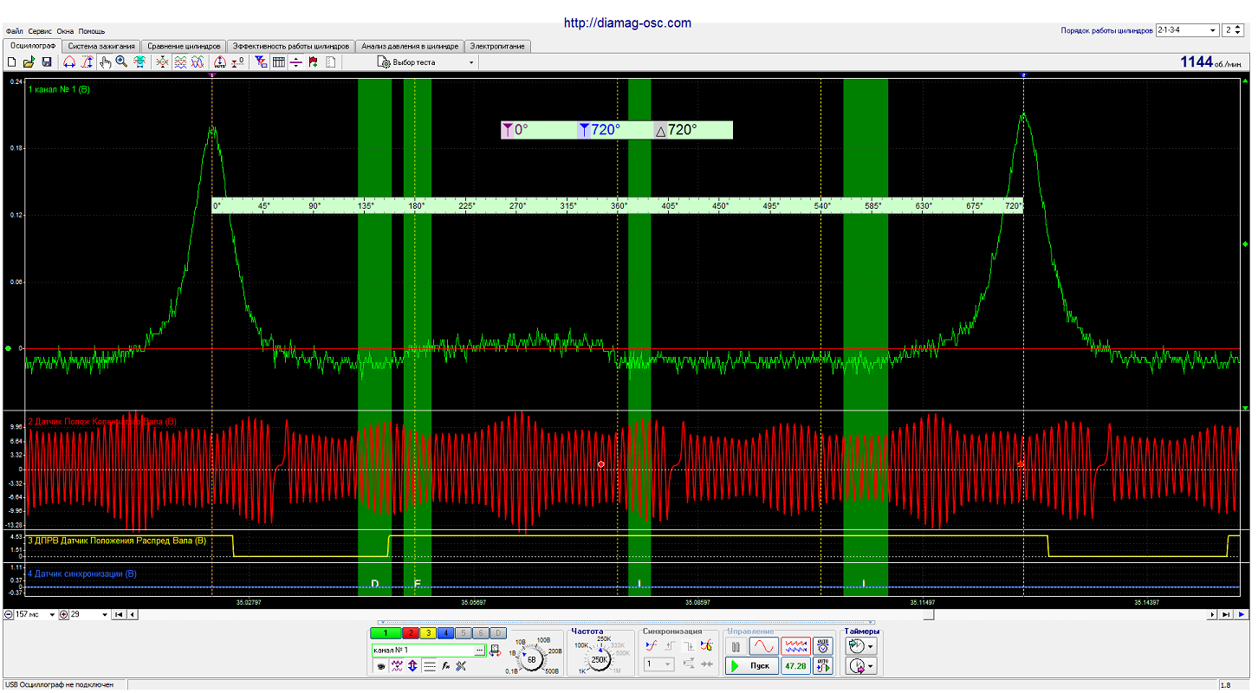This screenshot has height=693, width=1258.
Task: Click the purple waveform filter icon
Action: 397,666
